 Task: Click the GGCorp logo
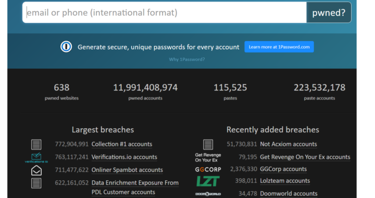[208, 169]
